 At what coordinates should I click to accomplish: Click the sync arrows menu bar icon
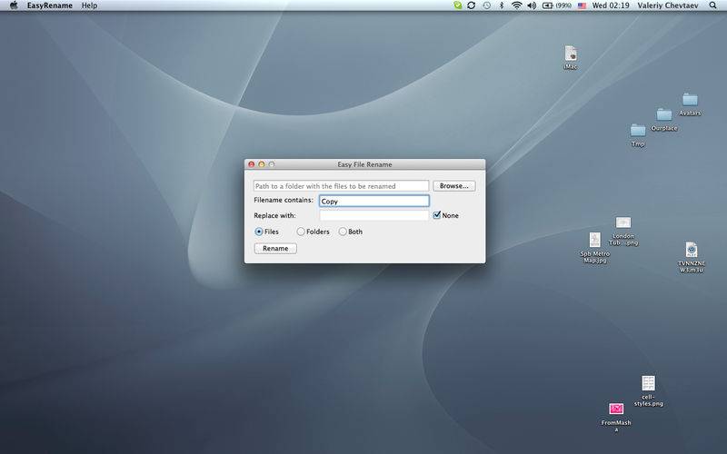472,5
